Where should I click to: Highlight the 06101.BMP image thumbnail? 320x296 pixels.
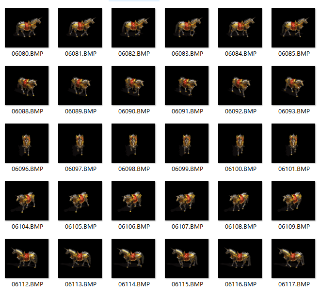(293, 143)
